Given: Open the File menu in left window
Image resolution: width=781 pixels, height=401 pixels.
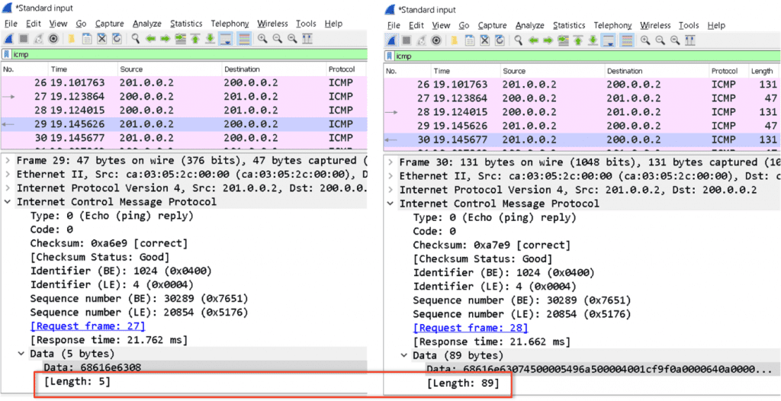Looking at the screenshot, I should [x=11, y=24].
